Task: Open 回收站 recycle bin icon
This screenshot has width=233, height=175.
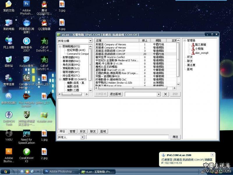Action: (9, 62)
